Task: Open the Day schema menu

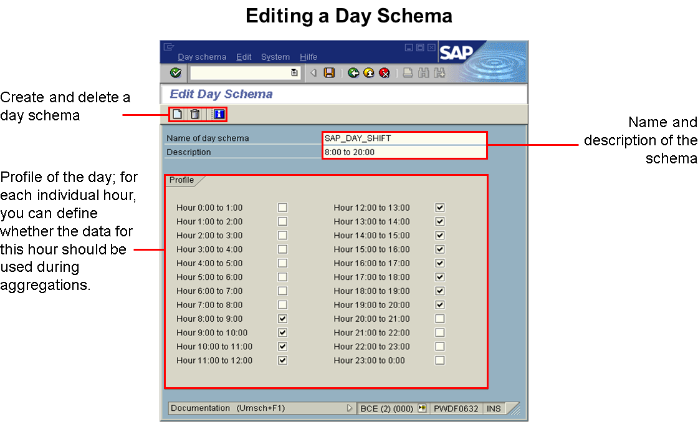Action: [x=202, y=57]
